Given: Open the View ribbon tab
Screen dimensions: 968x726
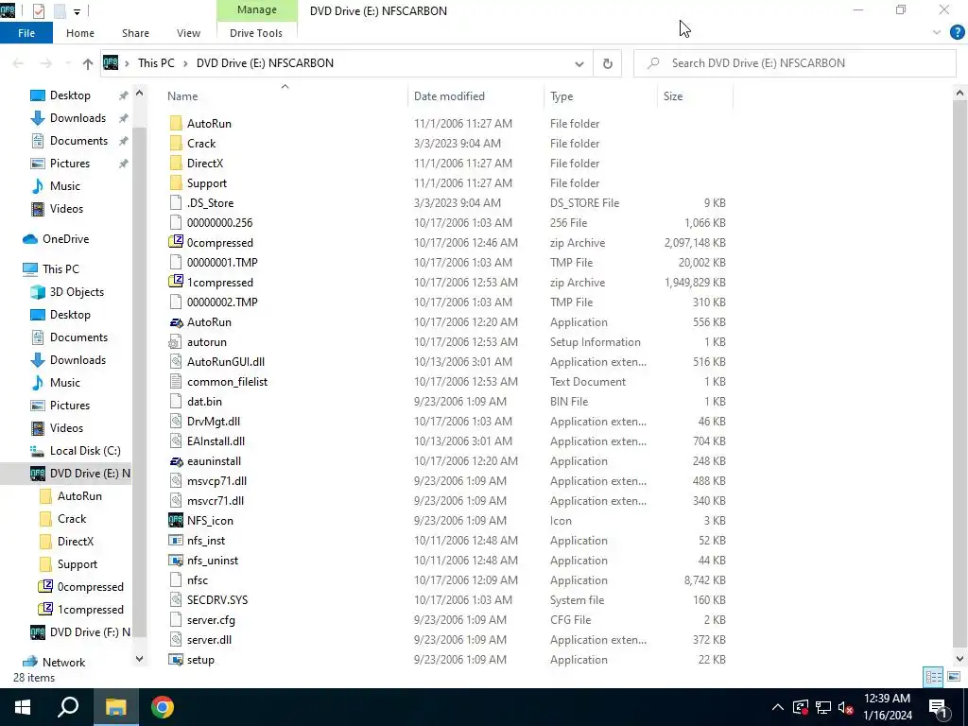Looking at the screenshot, I should coord(188,33).
